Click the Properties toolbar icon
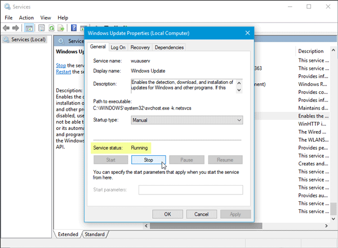The width and height of the screenshot is (338, 248). click(40, 28)
